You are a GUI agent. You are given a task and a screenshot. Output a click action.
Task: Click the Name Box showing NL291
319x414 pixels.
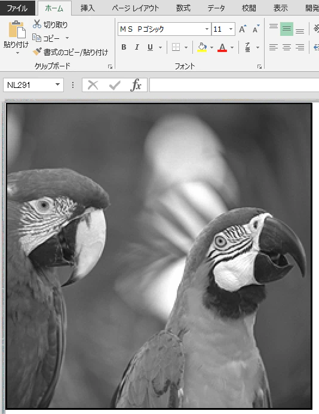(27, 85)
